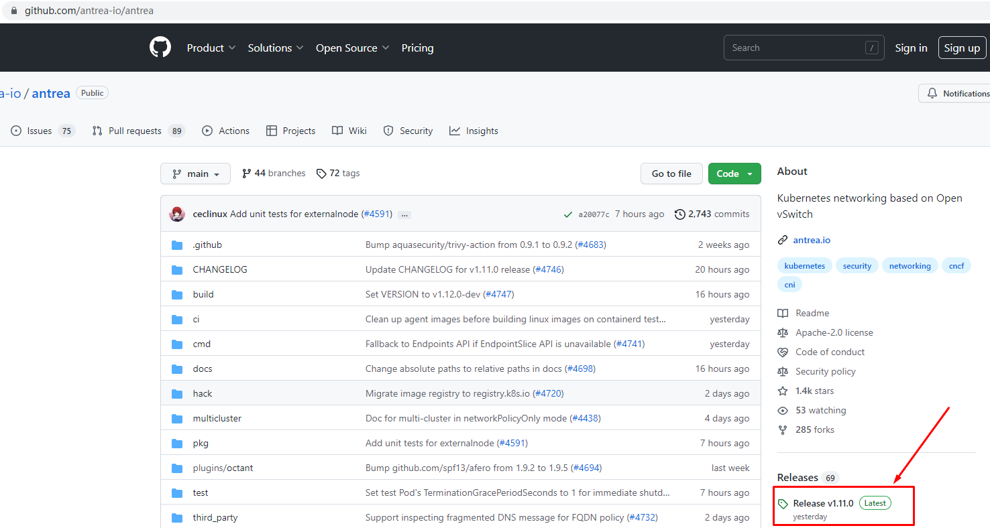
Task: Click the folder icon beside build
Action: 177,295
